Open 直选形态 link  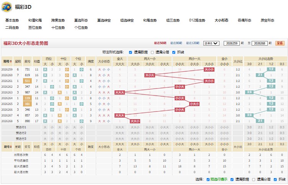coord(81,20)
